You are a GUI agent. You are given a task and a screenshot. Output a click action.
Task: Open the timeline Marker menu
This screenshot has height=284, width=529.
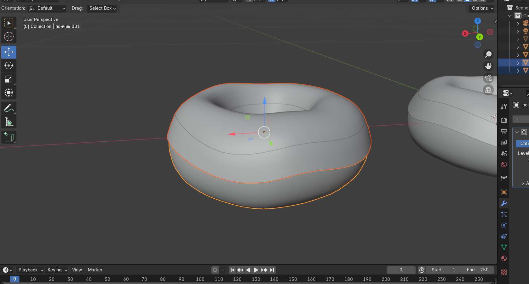click(95, 270)
